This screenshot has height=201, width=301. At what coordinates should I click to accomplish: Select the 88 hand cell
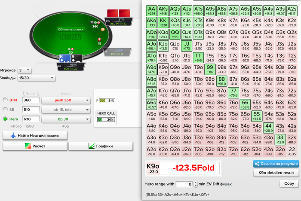[222, 81]
